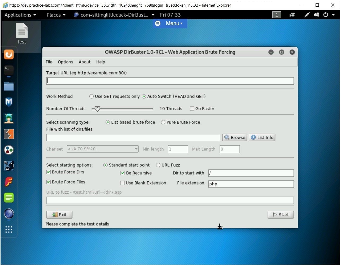Start Metasploit from the dock

click(x=9, y=102)
